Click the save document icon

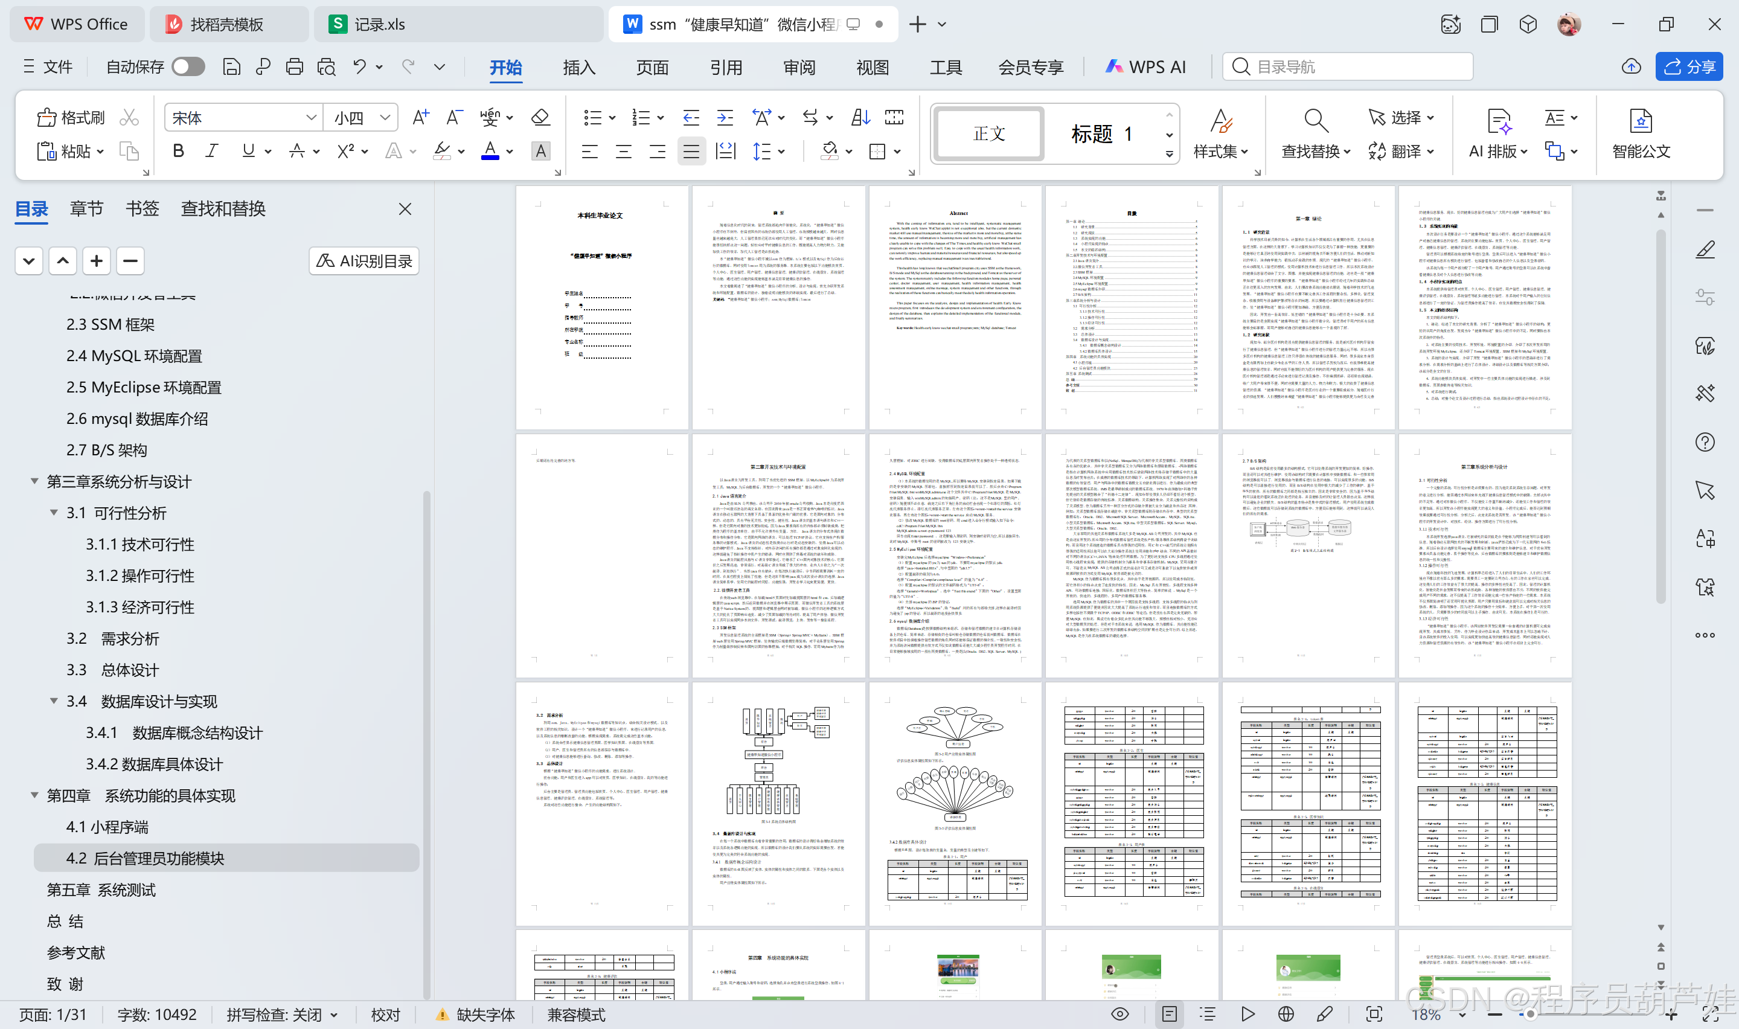[231, 66]
